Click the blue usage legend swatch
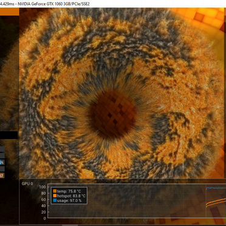 (55, 200)
